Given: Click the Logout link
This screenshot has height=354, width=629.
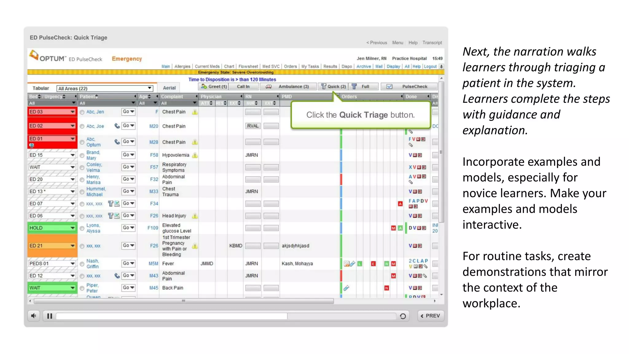Looking at the screenshot, I should pyautogui.click(x=430, y=66).
